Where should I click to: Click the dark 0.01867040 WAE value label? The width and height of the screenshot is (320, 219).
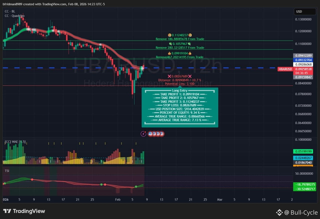[x=303, y=162]
